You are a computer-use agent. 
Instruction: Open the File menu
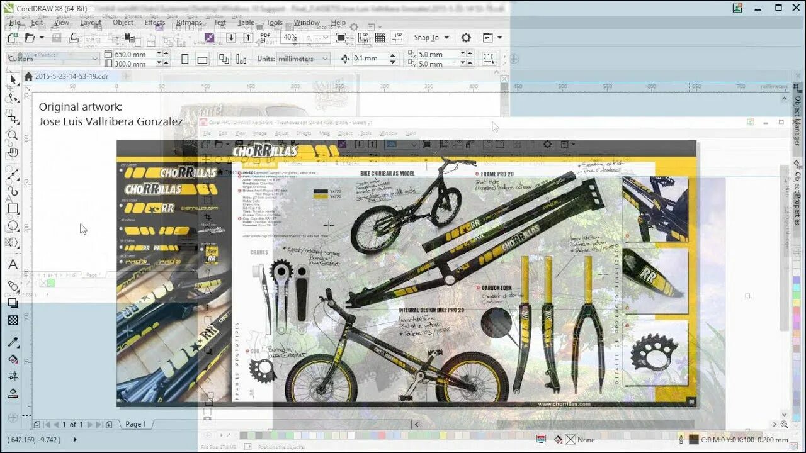14,23
